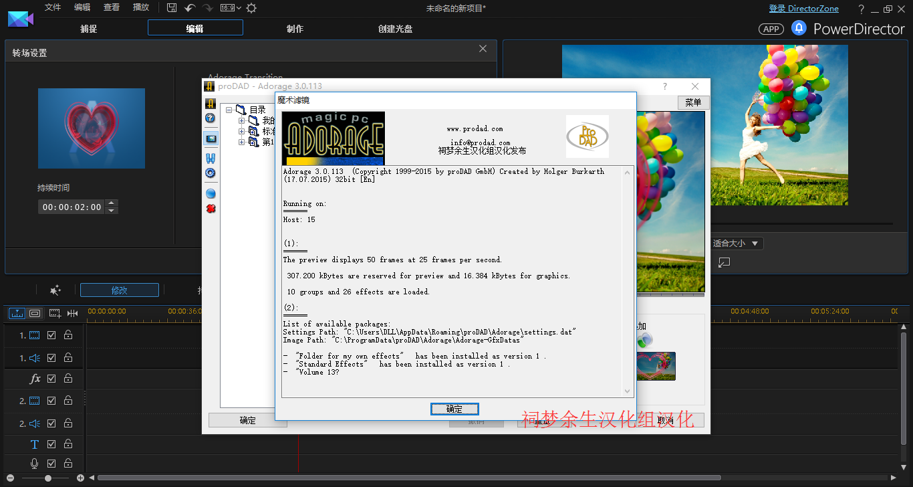Click the Adorage A logo sidebar icon
Viewport: 913px width, 487px height.
[x=210, y=104]
